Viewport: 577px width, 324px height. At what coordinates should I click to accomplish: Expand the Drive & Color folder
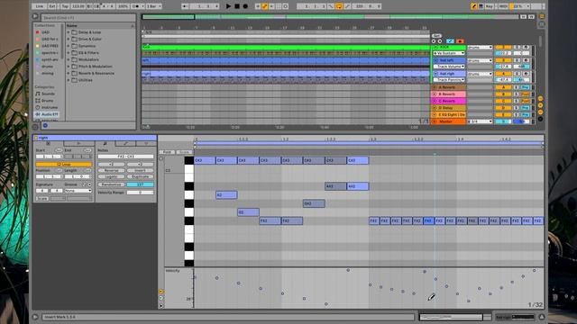[x=69, y=39]
